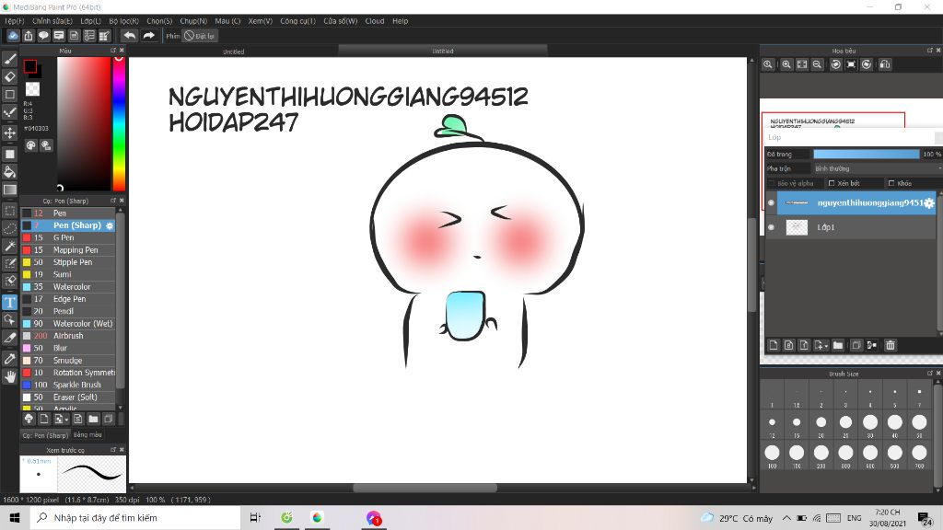Open the Tệp(F) menu
Image resolution: width=943 pixels, height=530 pixels.
click(15, 21)
